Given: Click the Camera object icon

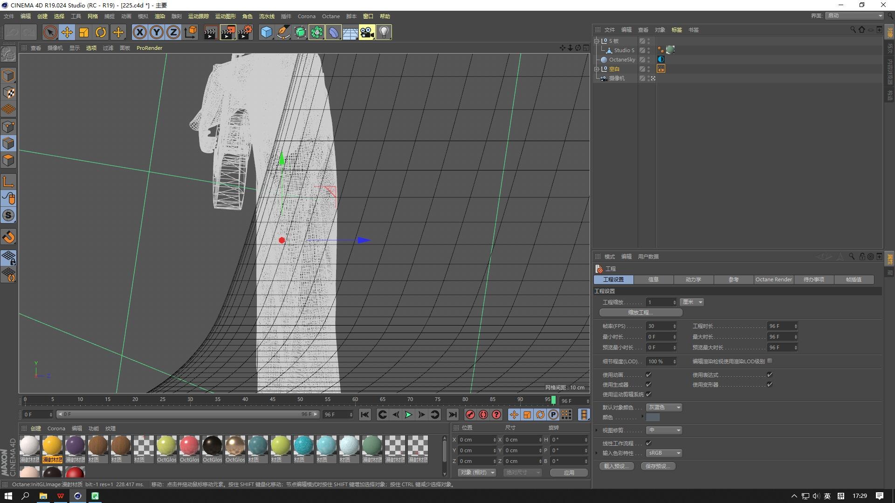Looking at the screenshot, I should (x=367, y=32).
